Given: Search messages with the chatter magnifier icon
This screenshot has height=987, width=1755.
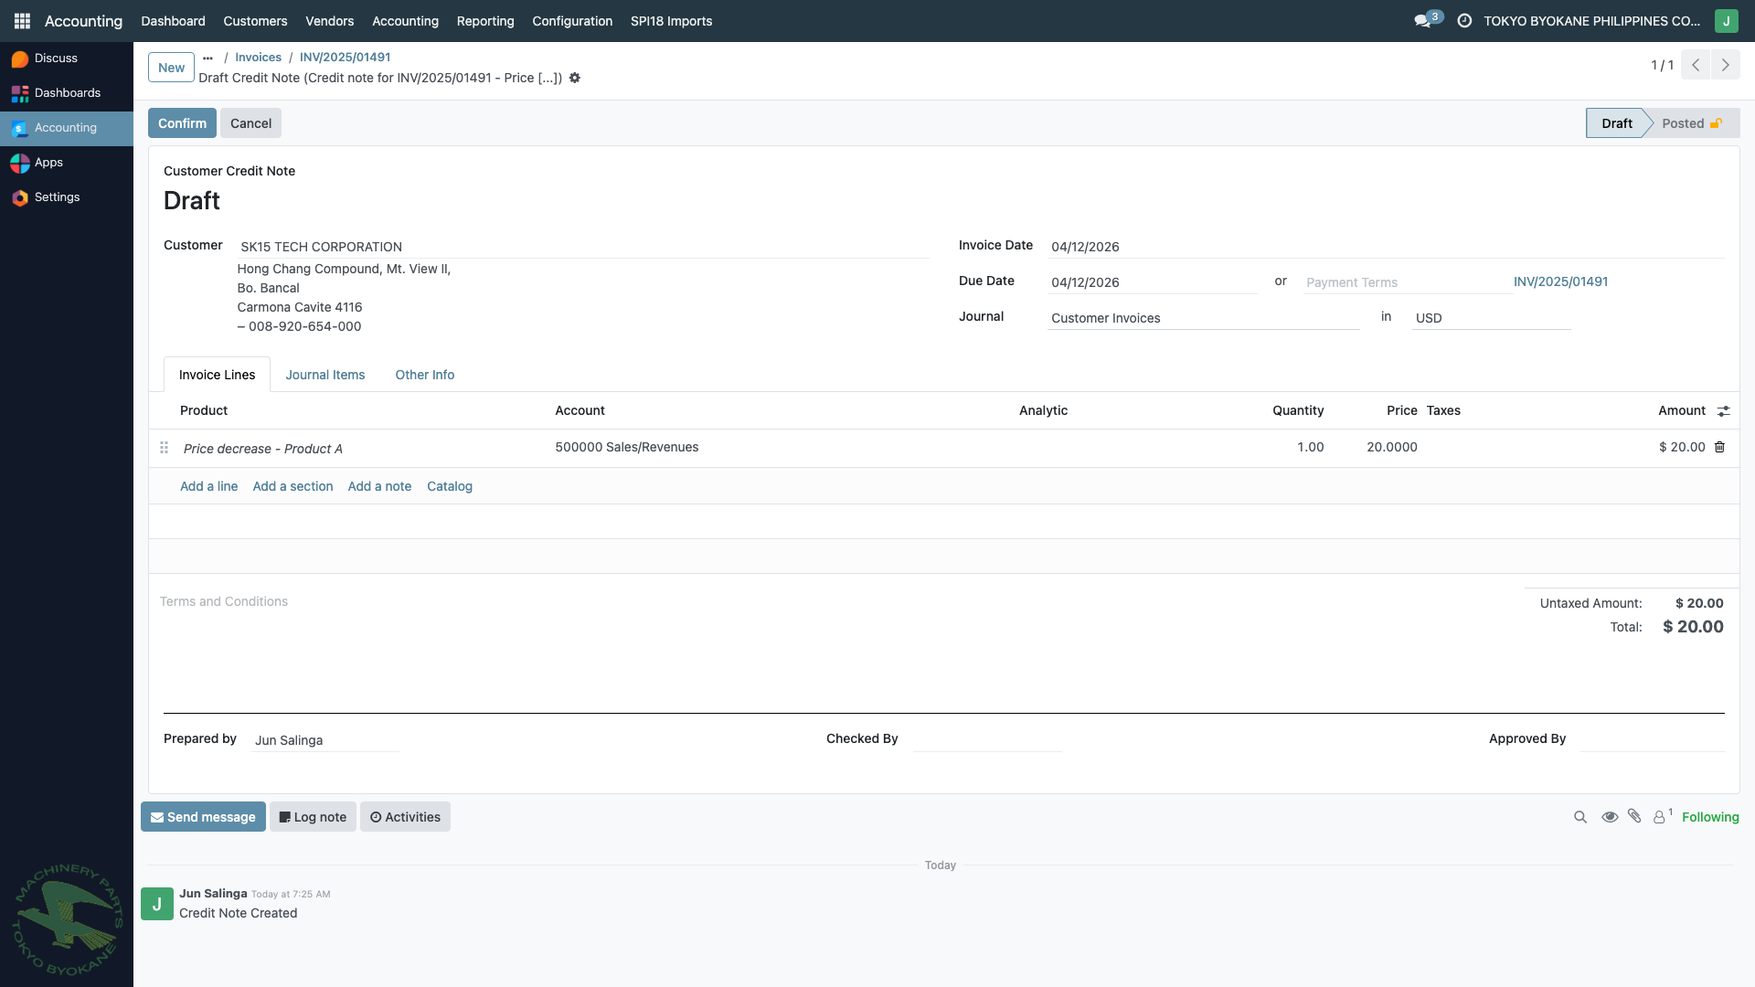Looking at the screenshot, I should click(1579, 817).
